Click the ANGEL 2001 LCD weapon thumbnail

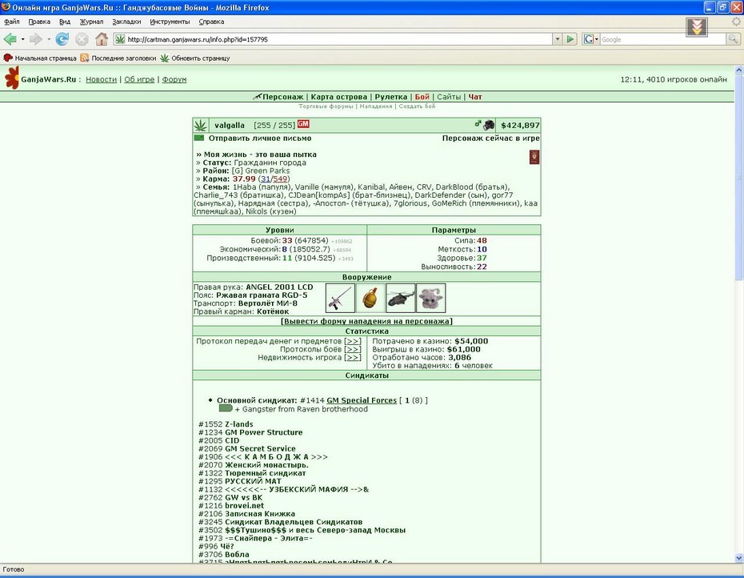tap(340, 298)
